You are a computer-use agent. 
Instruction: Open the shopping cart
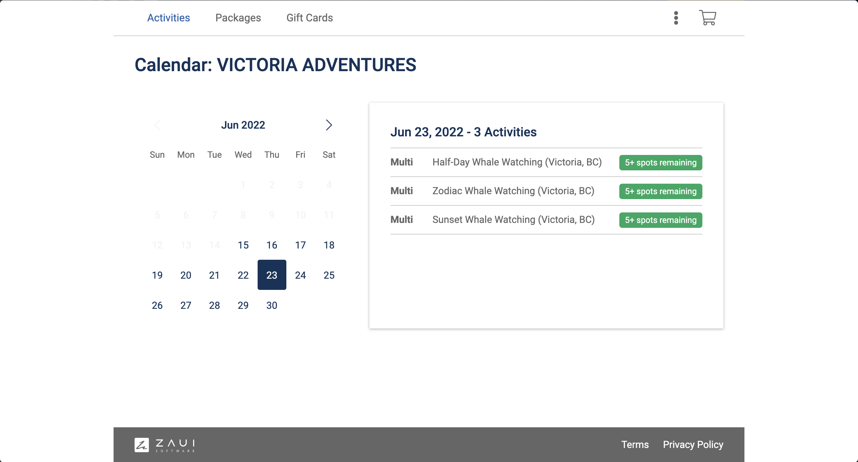[707, 18]
